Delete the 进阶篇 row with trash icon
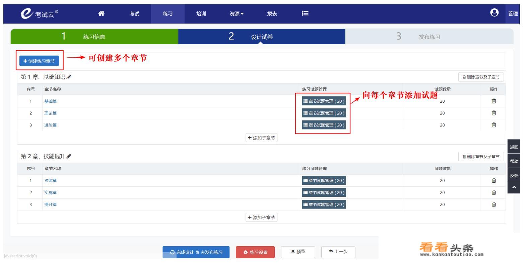Viewport: 528px width, 266px height. click(x=493, y=125)
